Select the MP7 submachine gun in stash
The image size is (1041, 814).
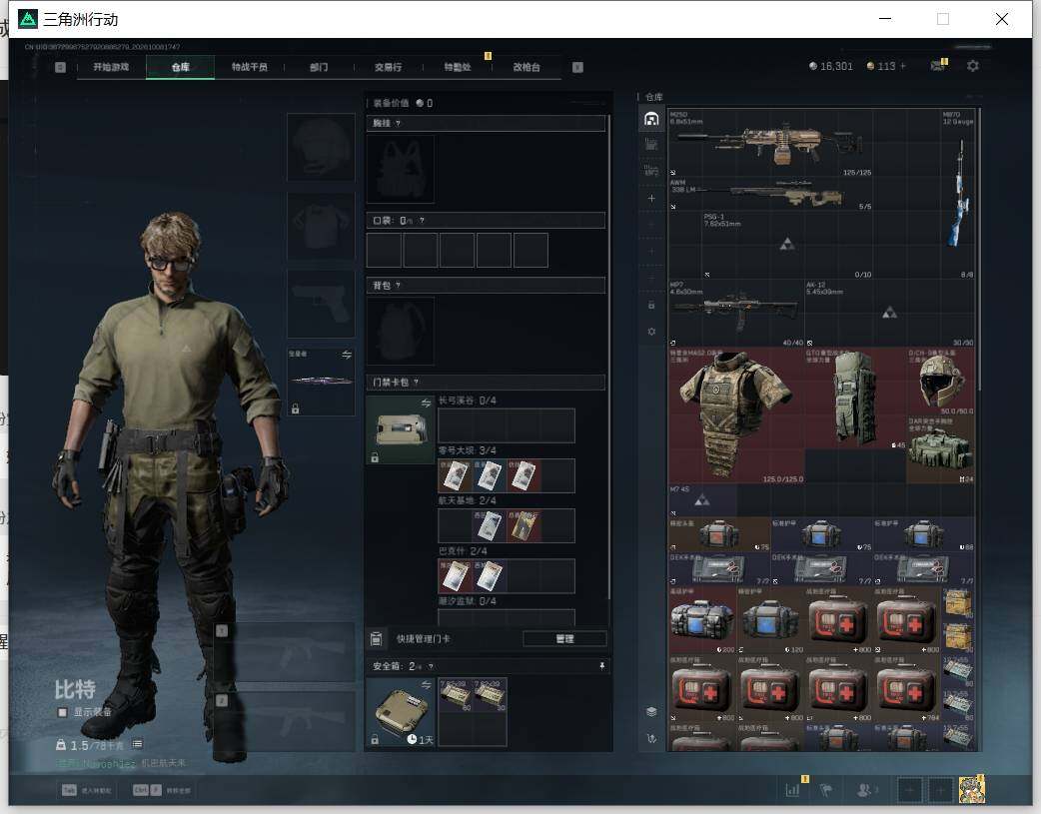736,313
